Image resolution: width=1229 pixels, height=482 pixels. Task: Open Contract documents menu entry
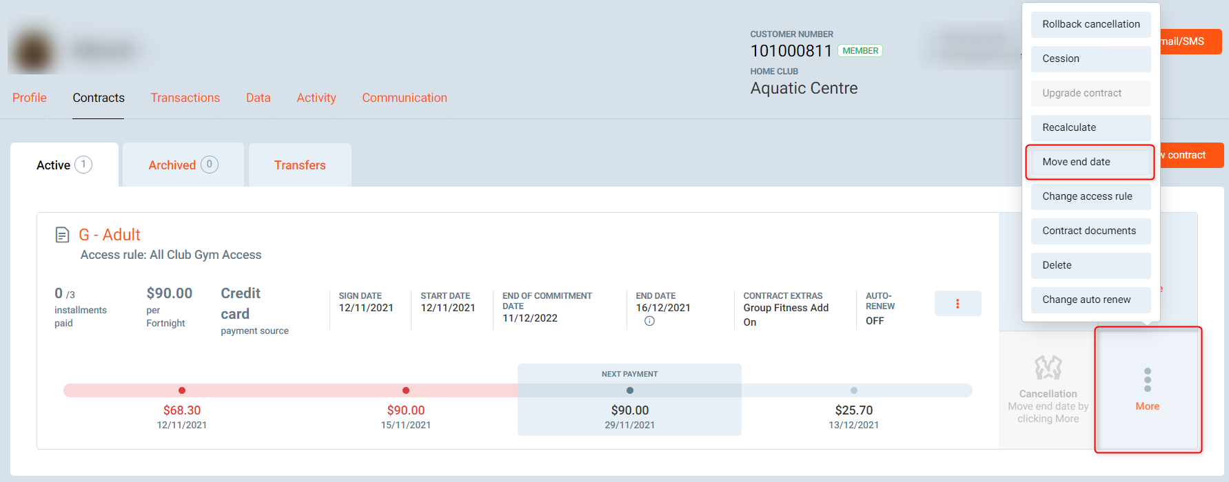pos(1090,231)
